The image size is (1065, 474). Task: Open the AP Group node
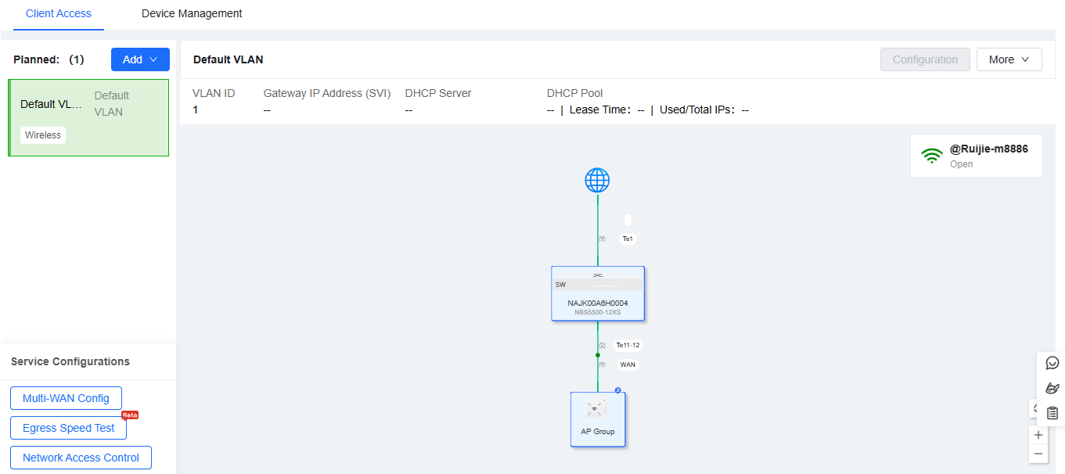click(x=598, y=419)
